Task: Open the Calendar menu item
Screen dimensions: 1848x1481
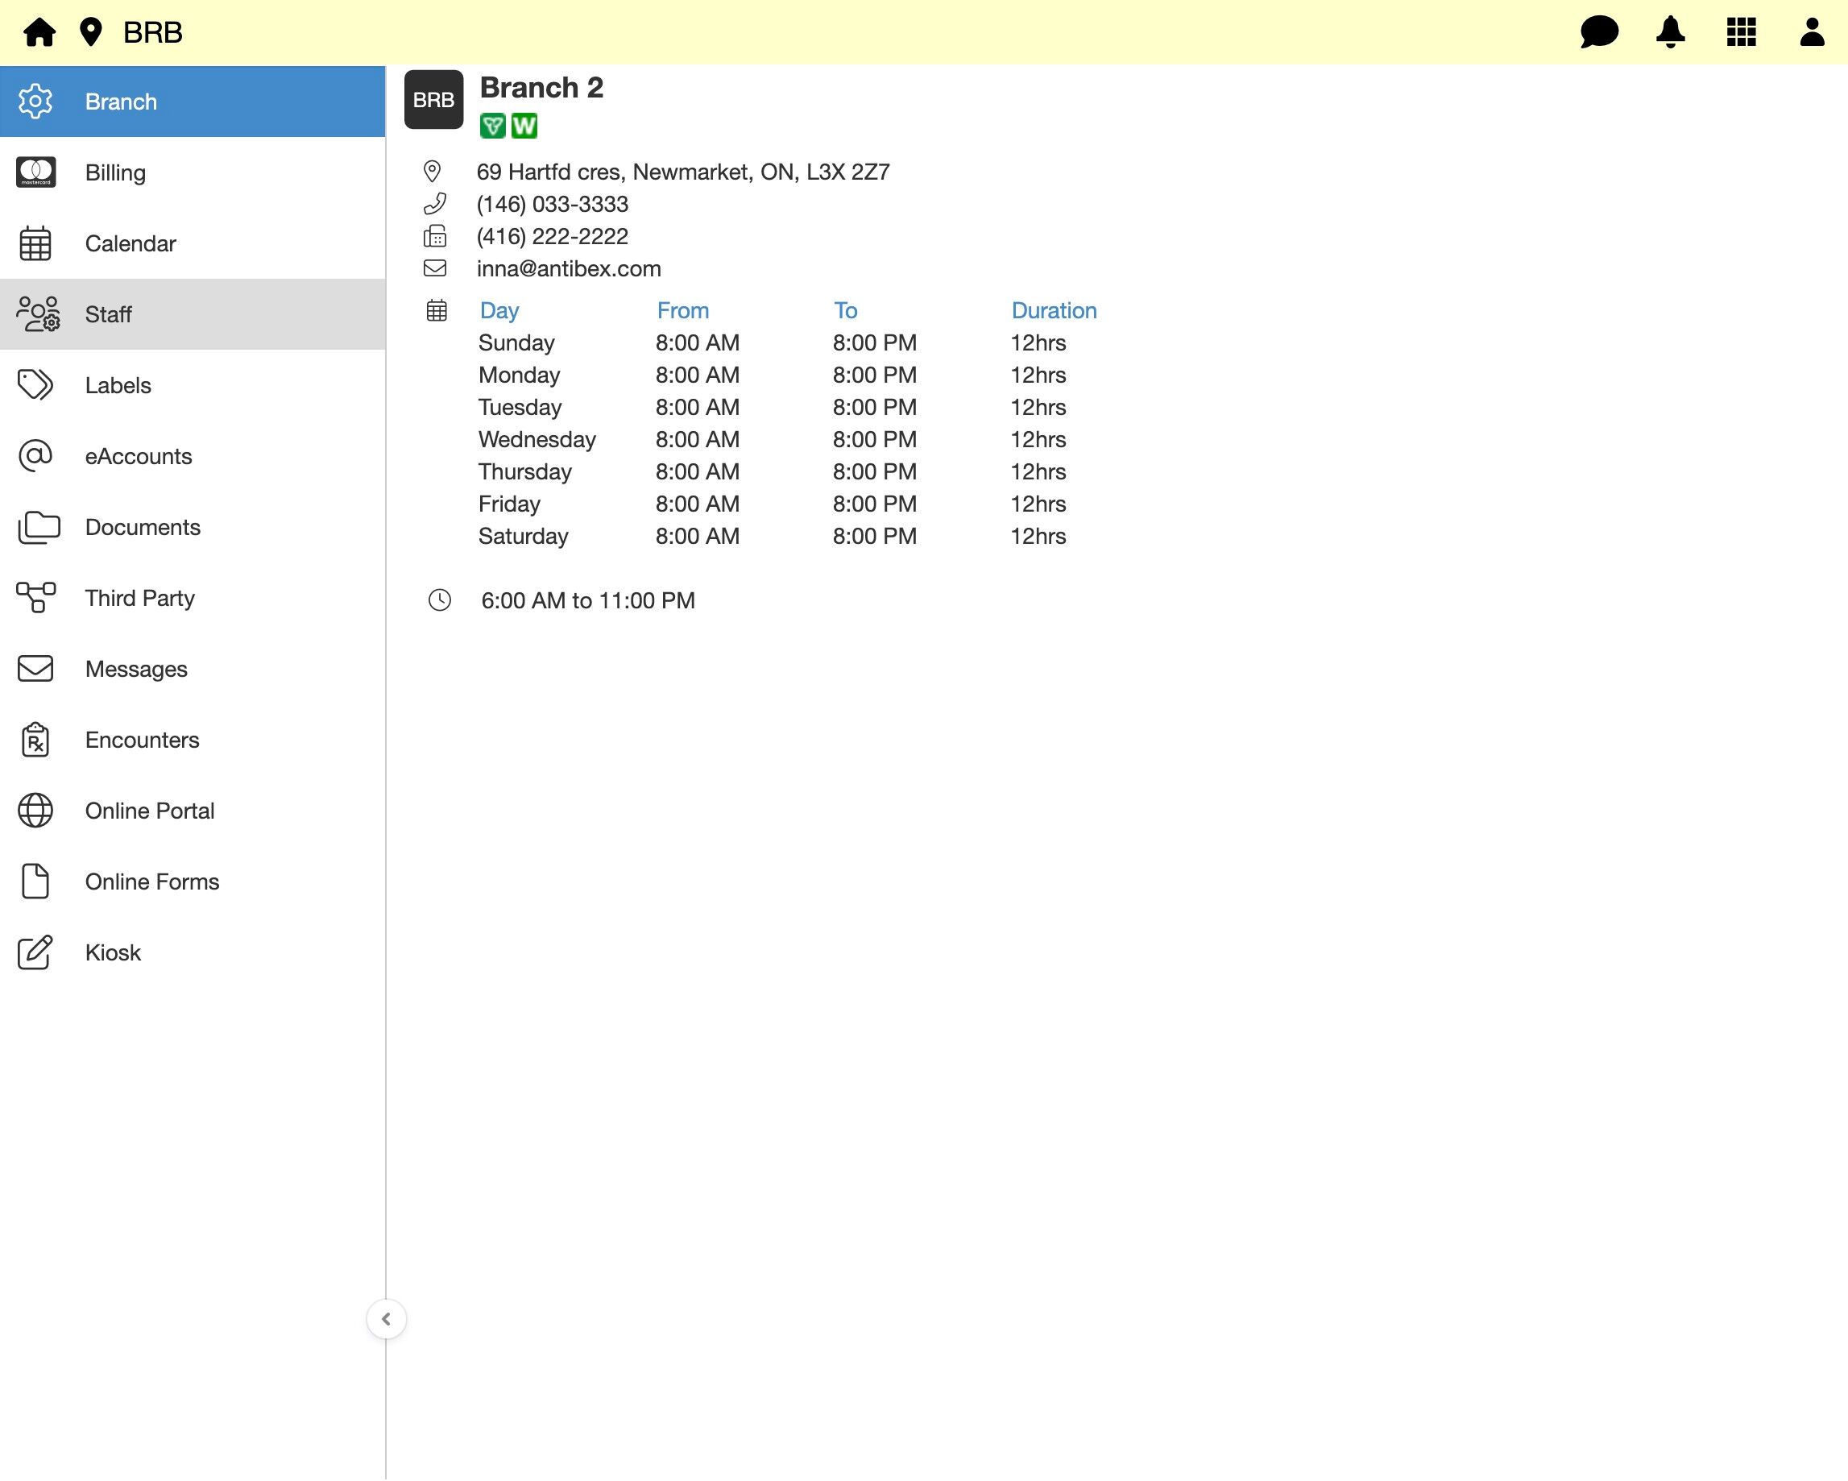Action: pos(131,243)
